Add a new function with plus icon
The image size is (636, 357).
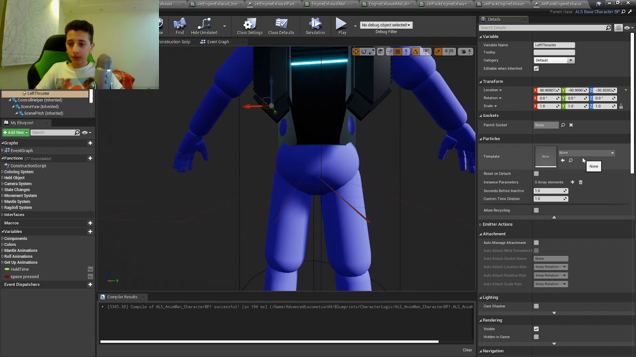coord(90,158)
